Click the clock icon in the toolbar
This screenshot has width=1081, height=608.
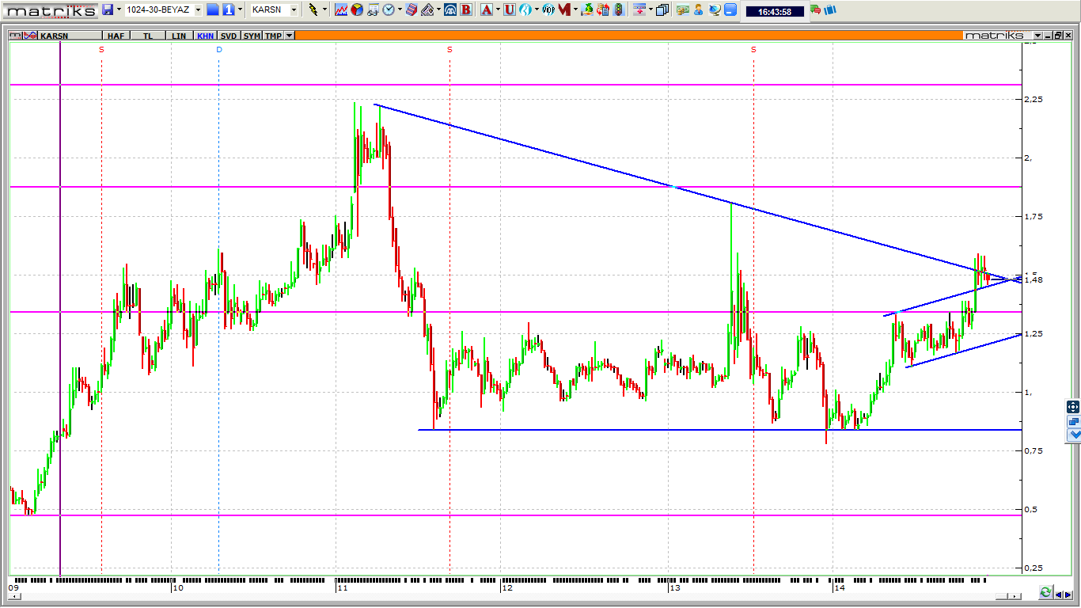click(389, 9)
